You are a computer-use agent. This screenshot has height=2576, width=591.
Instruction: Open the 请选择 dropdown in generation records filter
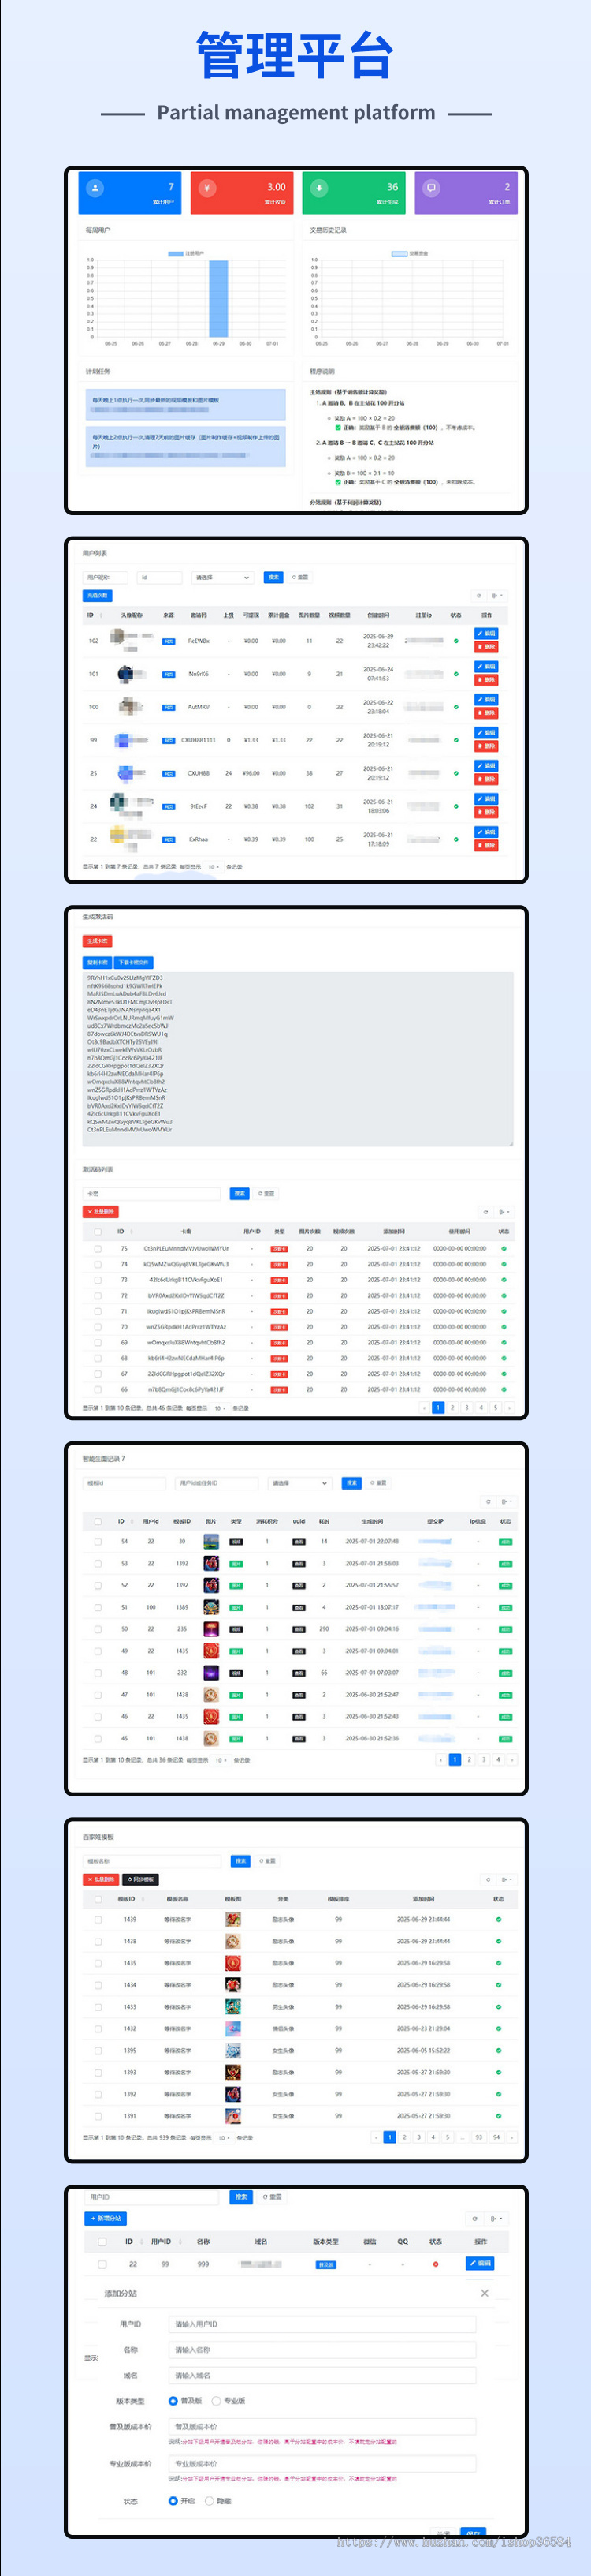point(299,1483)
